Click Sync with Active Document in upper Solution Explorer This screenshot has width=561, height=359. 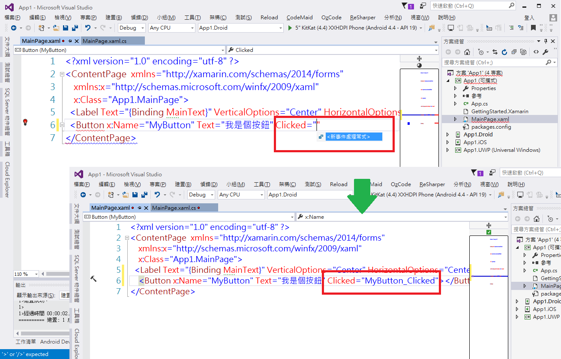495,52
